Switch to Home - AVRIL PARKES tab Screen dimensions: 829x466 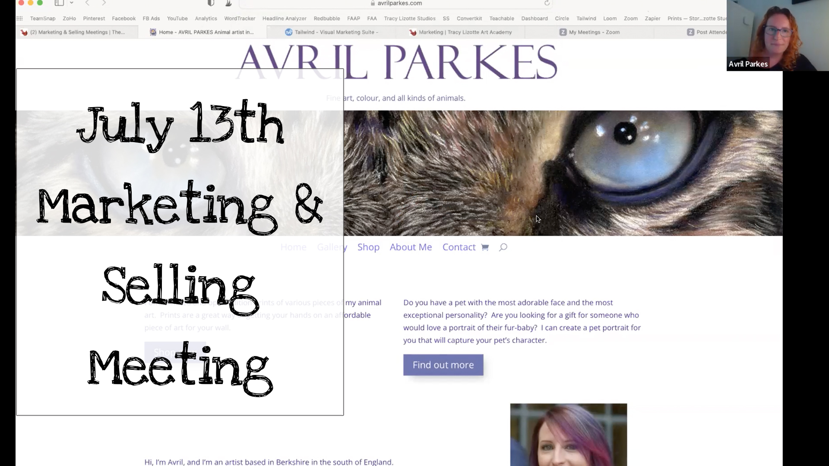tap(202, 32)
